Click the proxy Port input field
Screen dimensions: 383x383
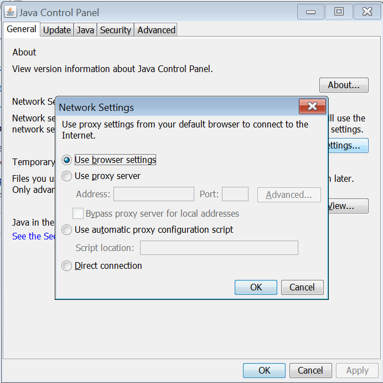click(x=235, y=194)
